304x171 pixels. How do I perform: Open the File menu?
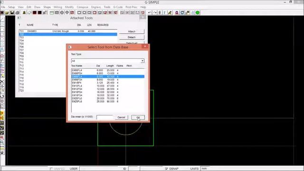point(3,7)
